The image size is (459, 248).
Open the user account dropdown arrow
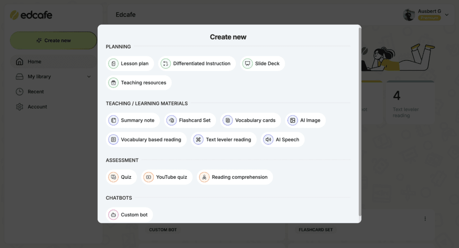(x=447, y=15)
